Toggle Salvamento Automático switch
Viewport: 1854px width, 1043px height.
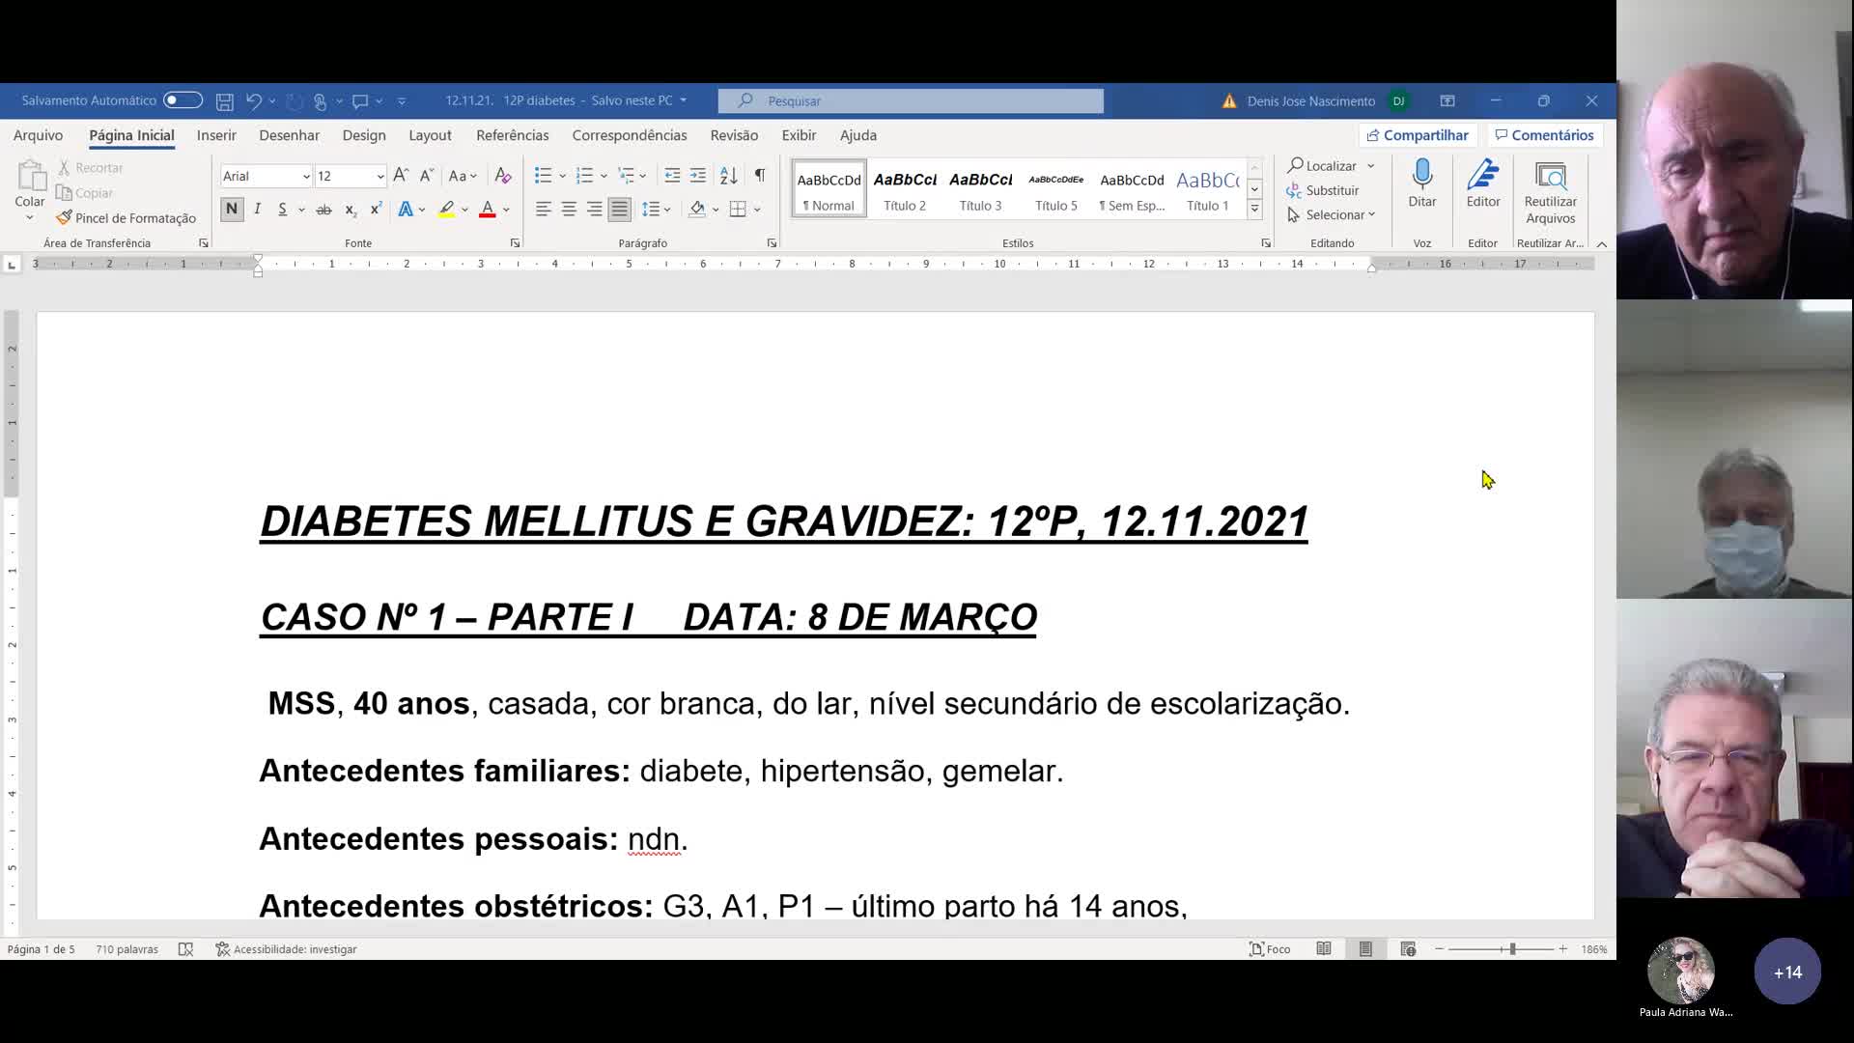183,100
